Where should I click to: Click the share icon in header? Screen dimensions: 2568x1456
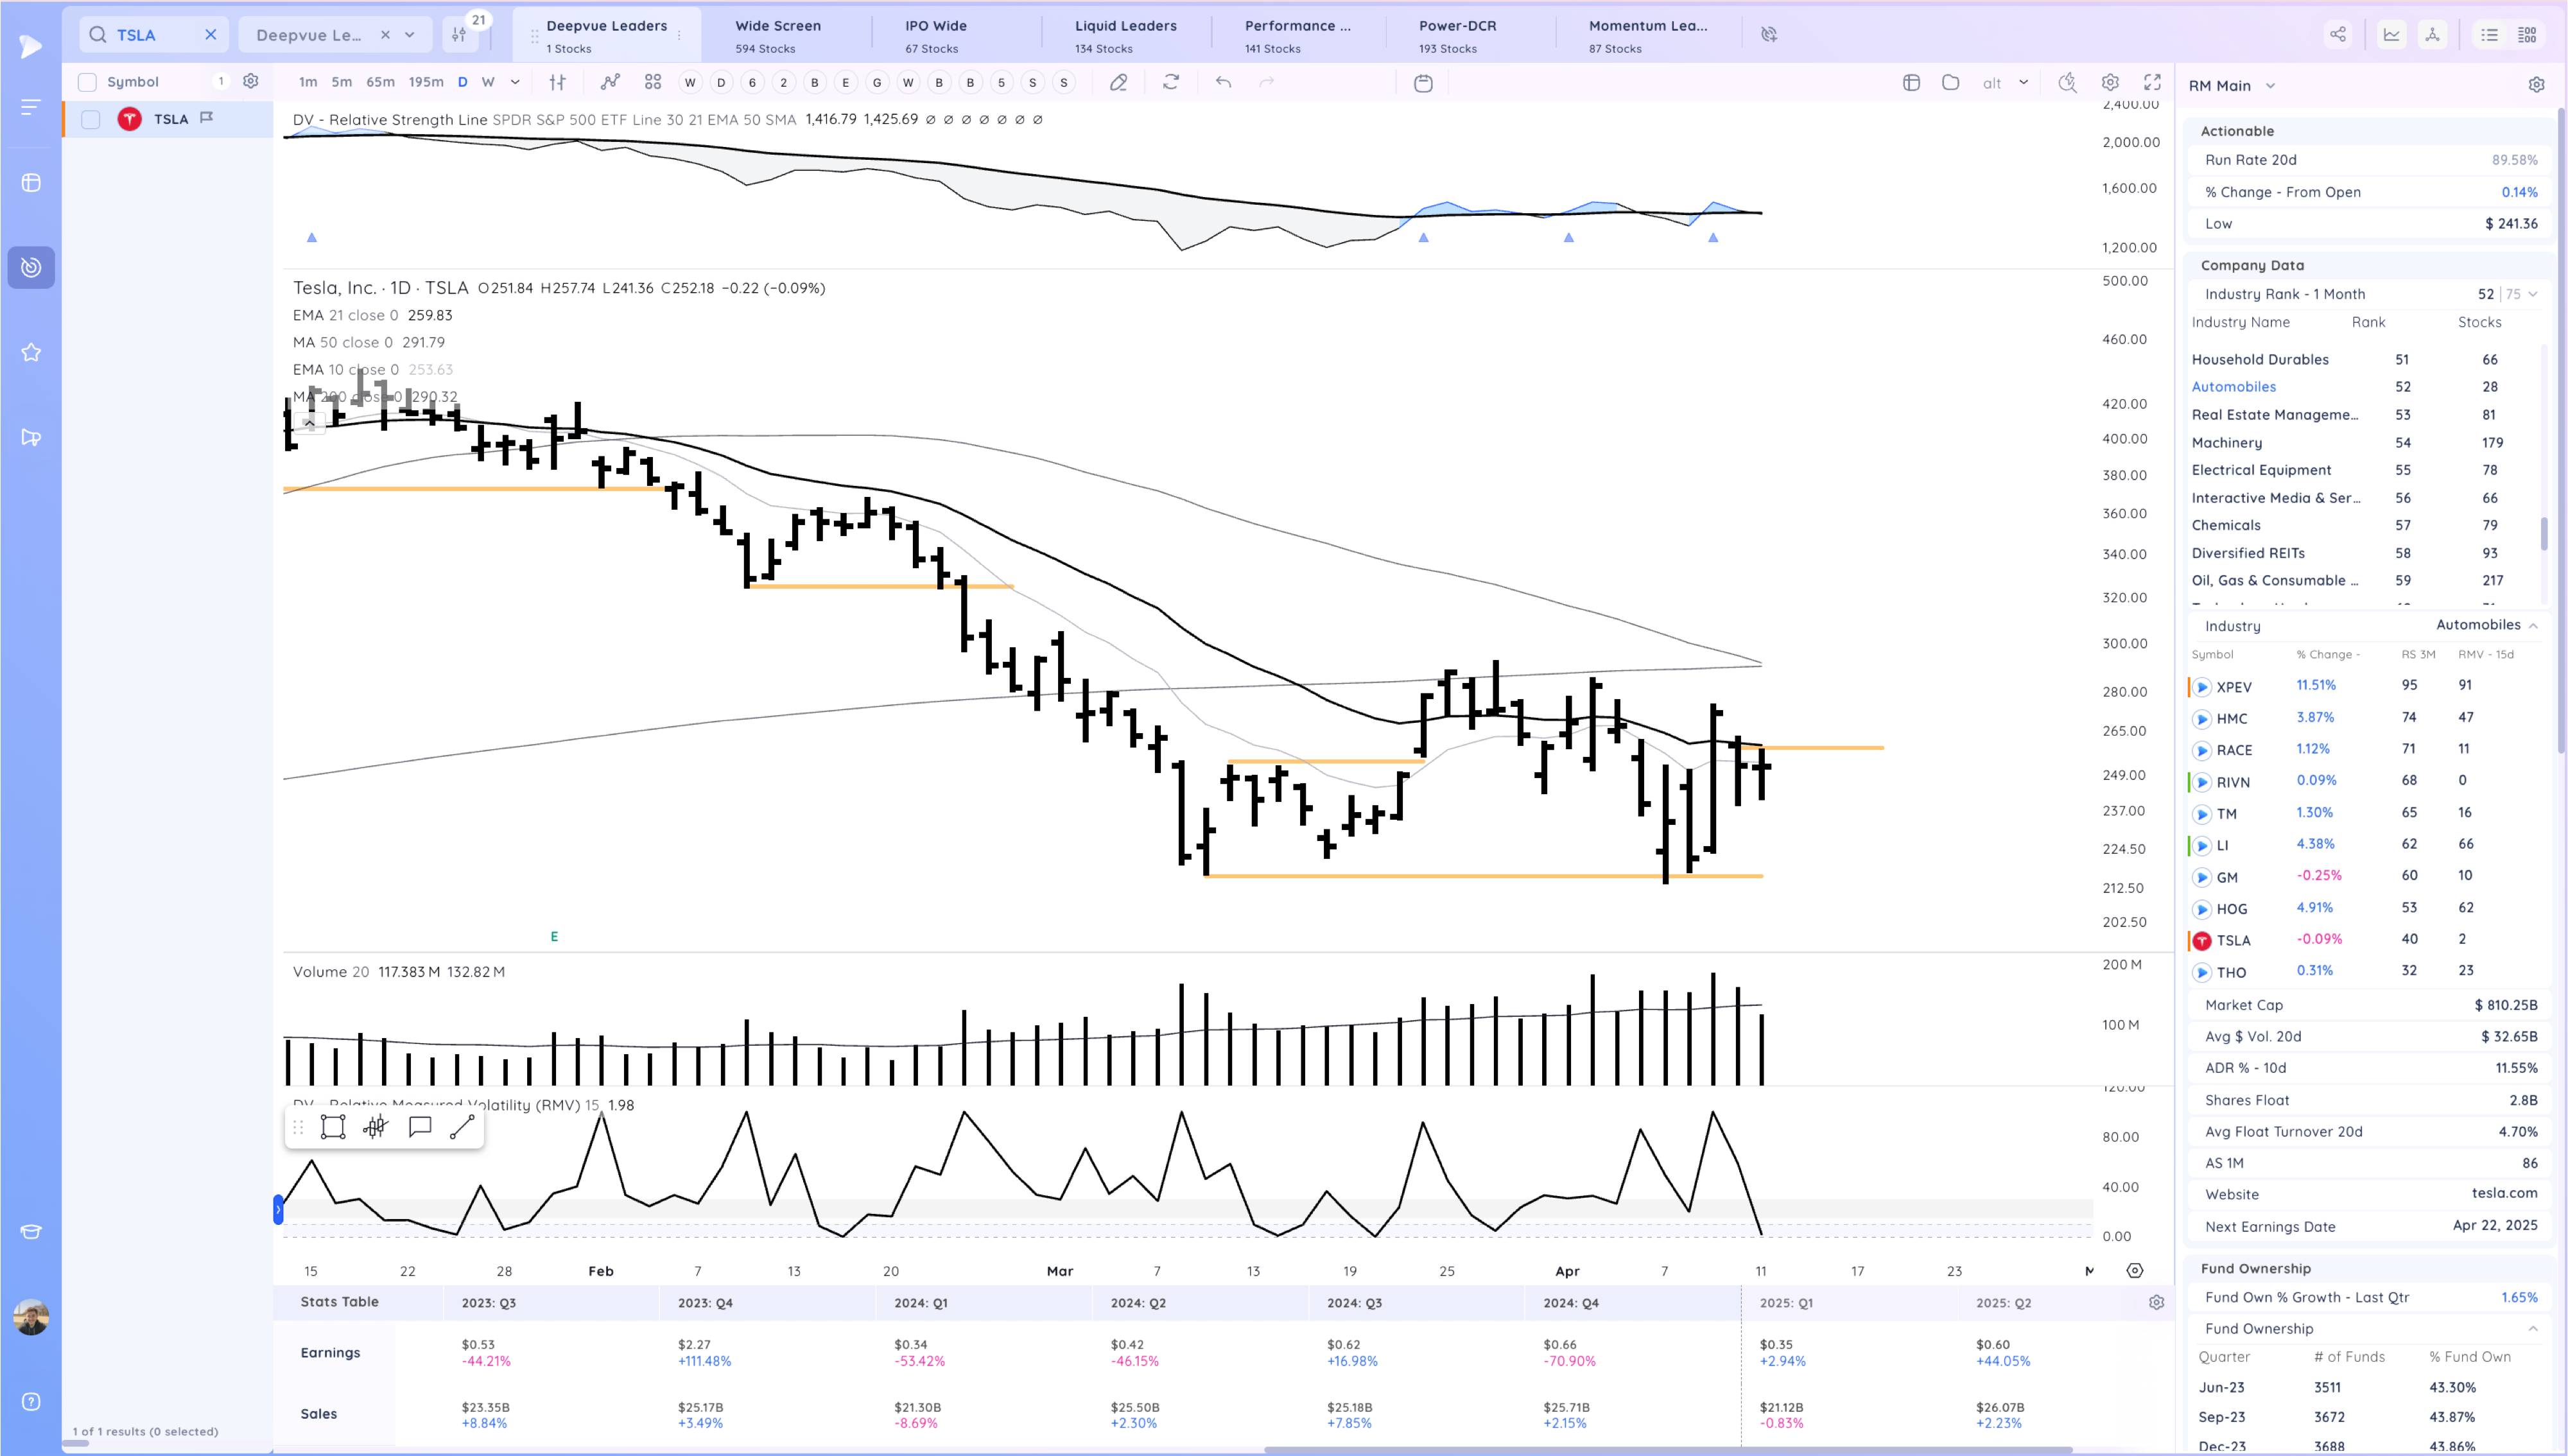(x=2338, y=34)
